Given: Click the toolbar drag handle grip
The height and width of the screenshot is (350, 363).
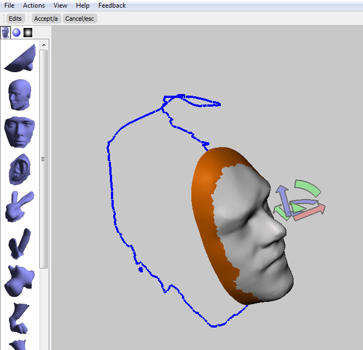Looking at the screenshot, I should click(x=4, y=19).
